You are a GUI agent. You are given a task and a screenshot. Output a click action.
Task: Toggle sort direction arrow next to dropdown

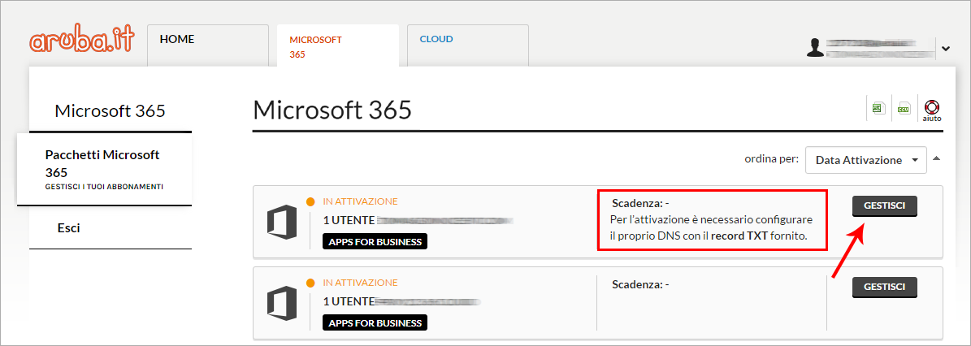pyautogui.click(x=937, y=158)
